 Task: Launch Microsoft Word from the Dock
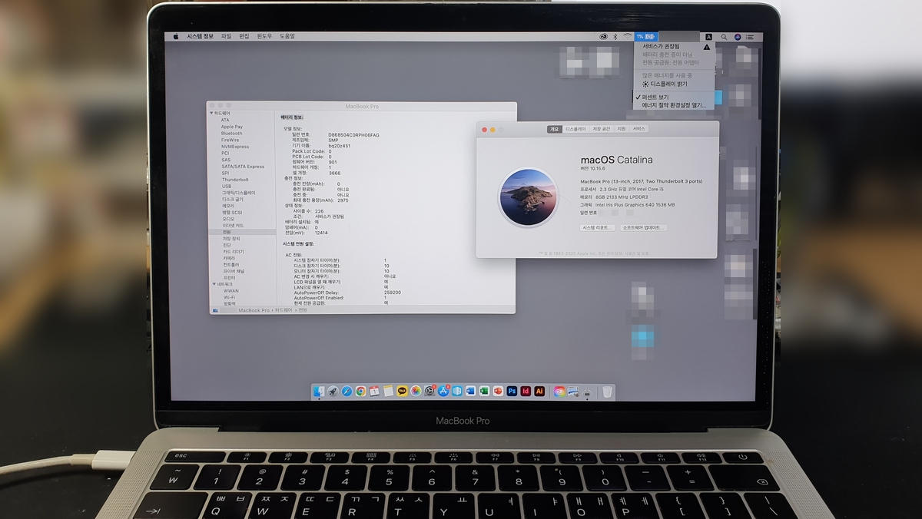(470, 392)
